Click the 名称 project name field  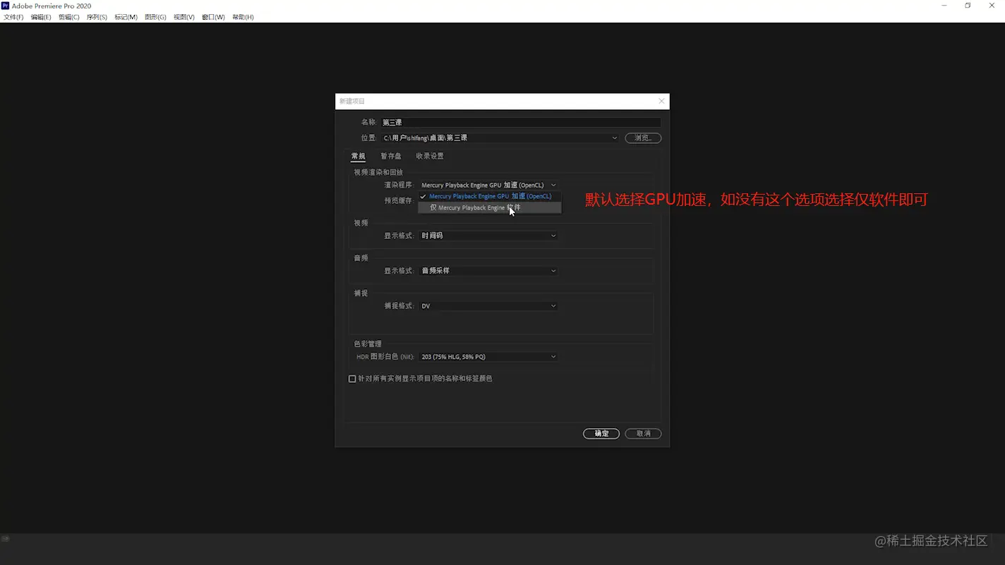[521, 122]
